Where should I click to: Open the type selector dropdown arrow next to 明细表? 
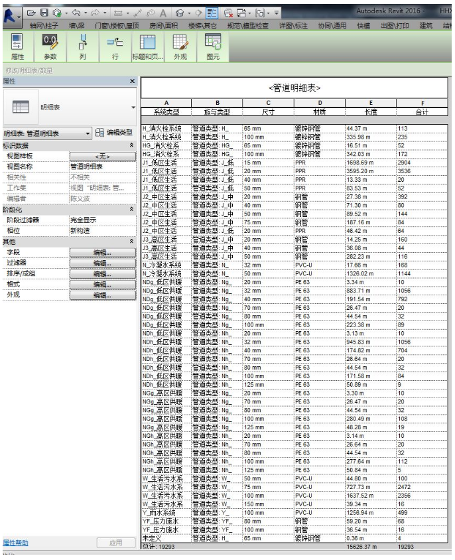point(133,107)
